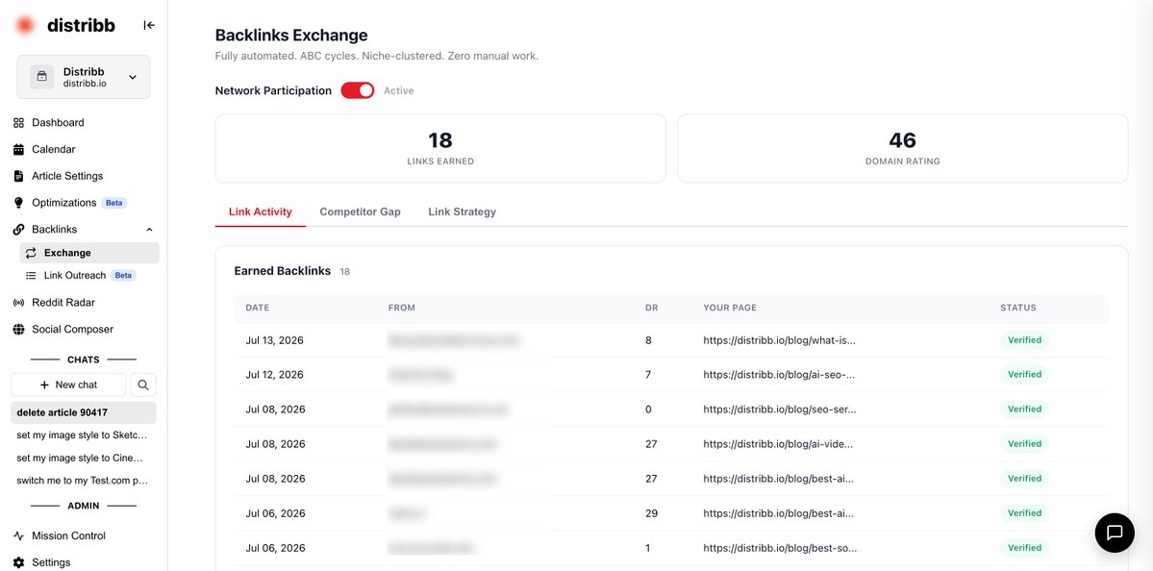This screenshot has width=1153, height=571.
Task: Select the Link Activity tab
Action: click(x=261, y=211)
